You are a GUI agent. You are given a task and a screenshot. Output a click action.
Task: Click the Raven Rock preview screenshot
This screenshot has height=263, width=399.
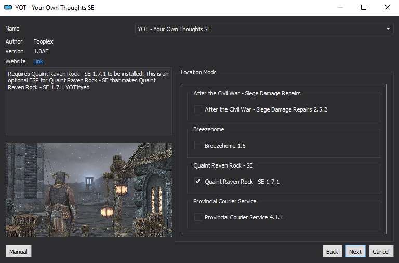tap(89, 190)
